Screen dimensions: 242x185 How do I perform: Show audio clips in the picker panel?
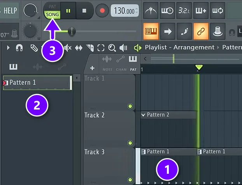coord(37,67)
